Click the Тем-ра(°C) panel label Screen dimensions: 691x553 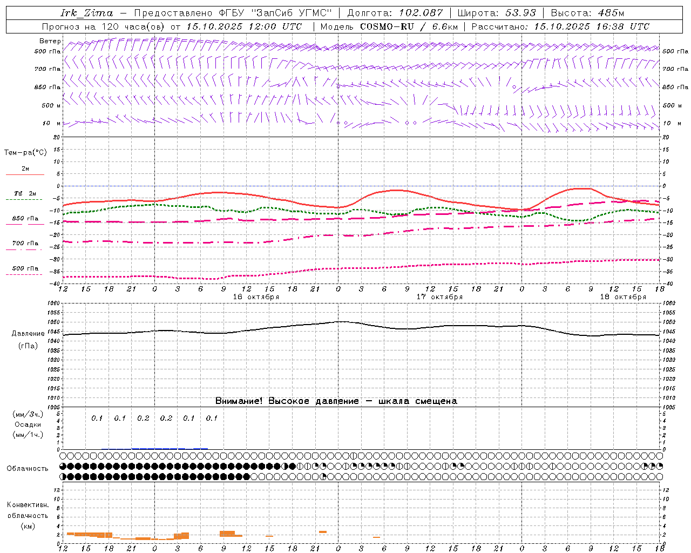tap(25, 153)
